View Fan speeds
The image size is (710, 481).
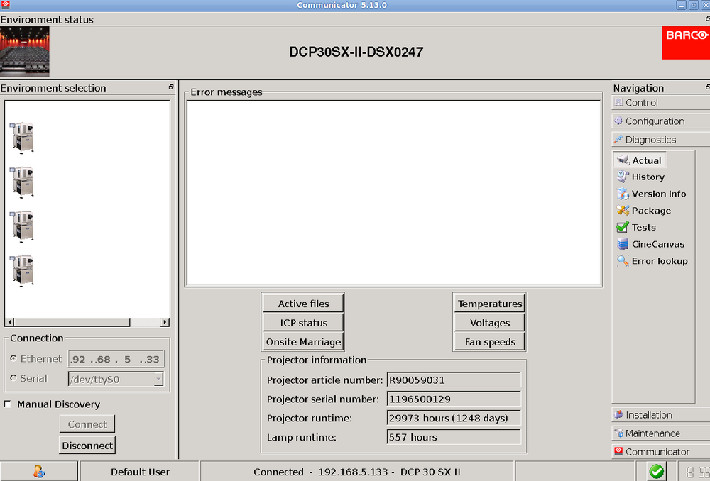[489, 342]
